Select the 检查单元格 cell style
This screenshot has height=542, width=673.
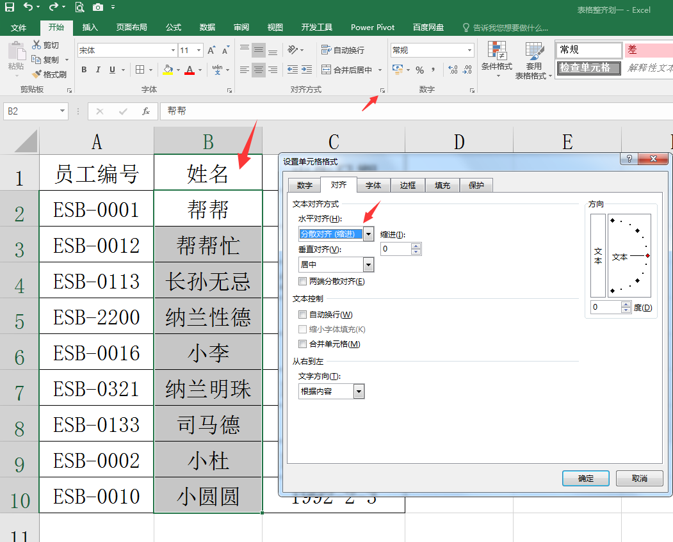(588, 68)
